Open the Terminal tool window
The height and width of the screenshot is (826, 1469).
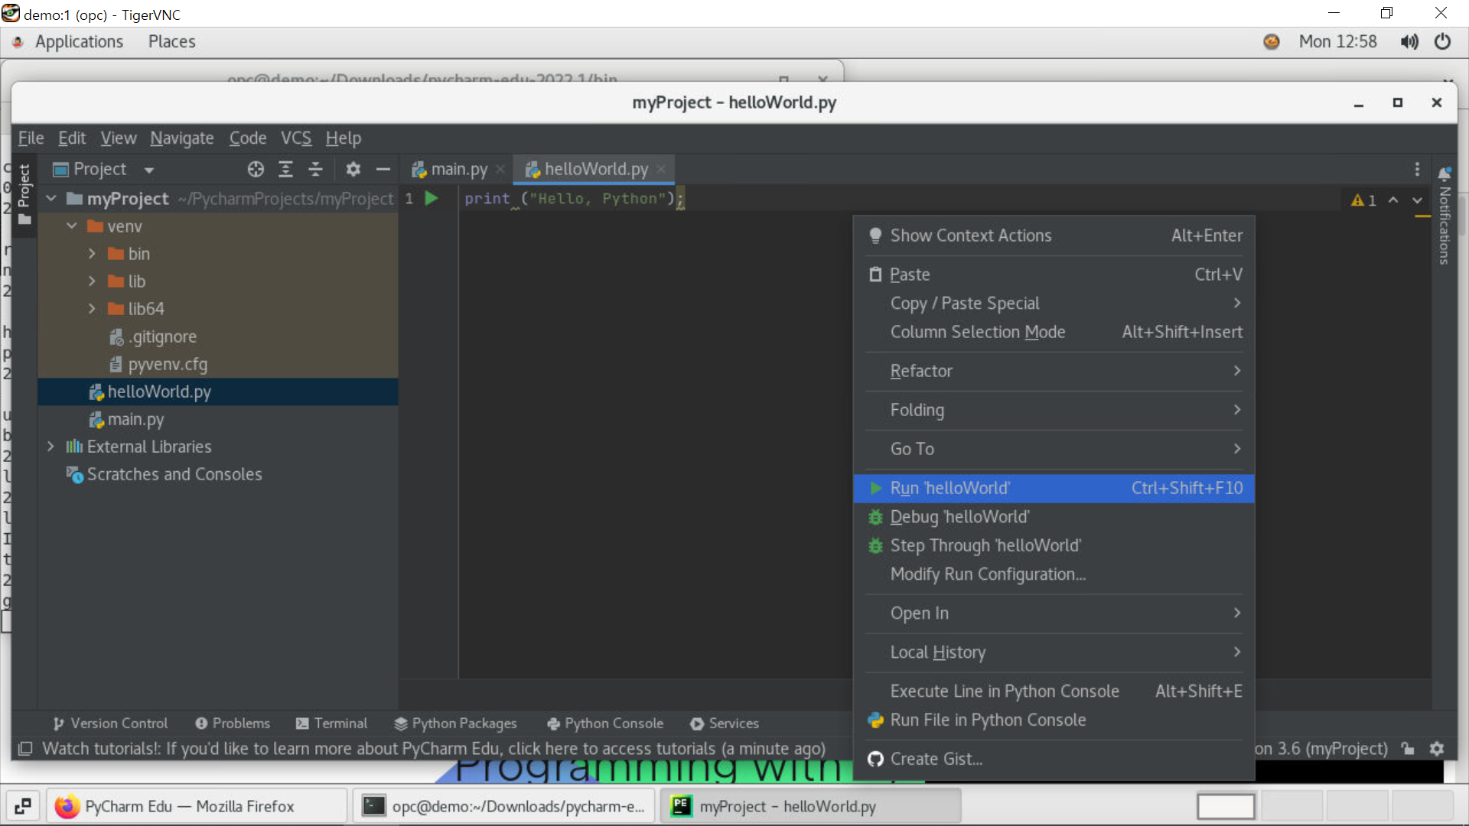pyautogui.click(x=331, y=724)
